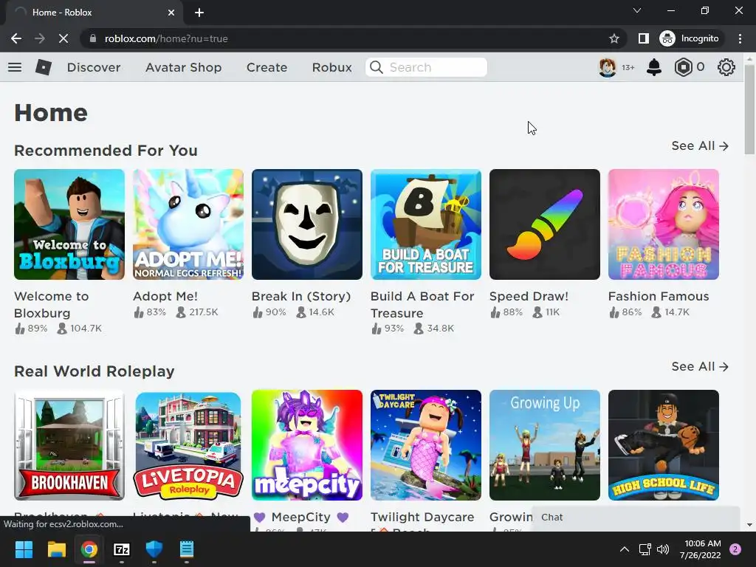Open the notifications bell
Viewport: 756px width, 567px height.
[654, 67]
